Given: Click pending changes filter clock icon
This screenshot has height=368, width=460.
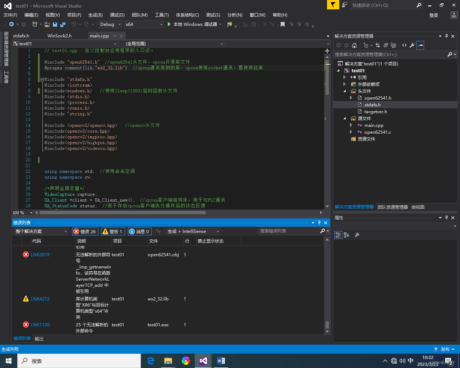Looking at the screenshot, I should click(x=366, y=45).
